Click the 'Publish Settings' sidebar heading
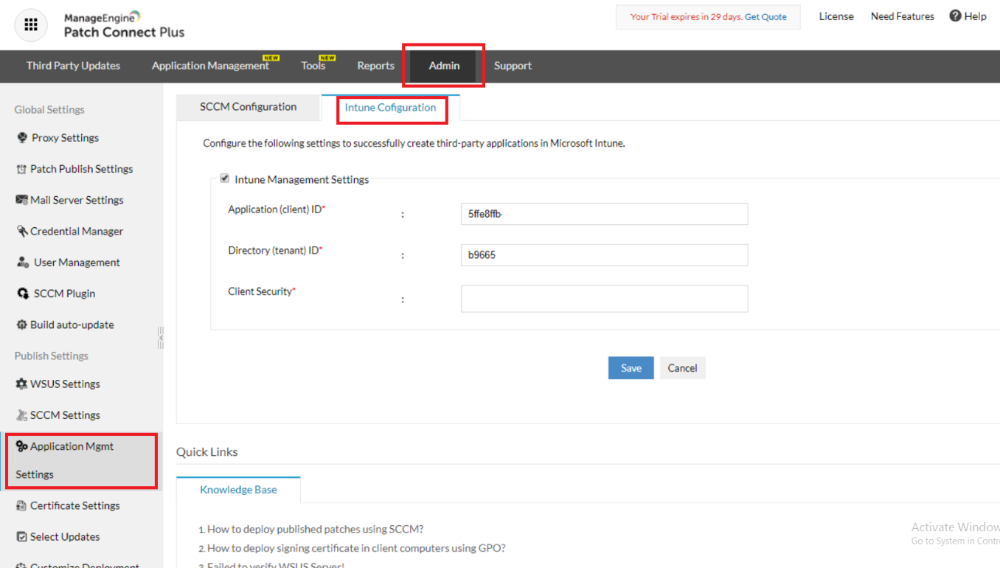This screenshot has height=568, width=1000. pos(52,356)
